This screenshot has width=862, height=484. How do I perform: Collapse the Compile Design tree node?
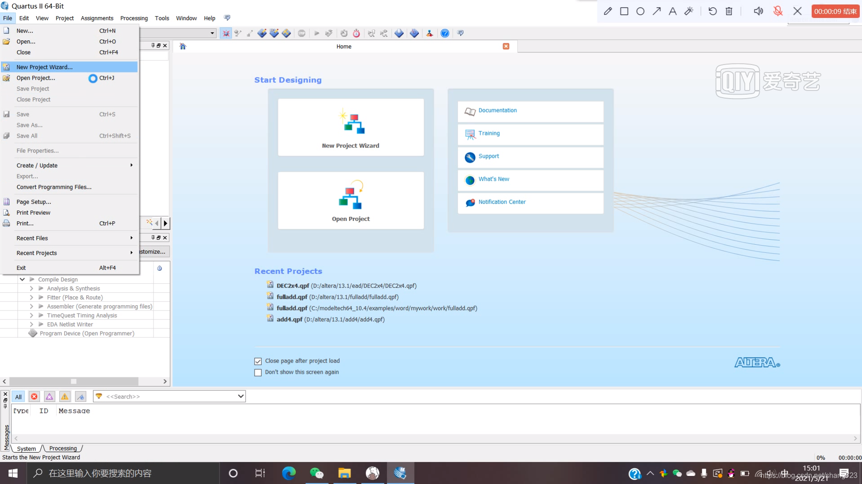(x=22, y=279)
